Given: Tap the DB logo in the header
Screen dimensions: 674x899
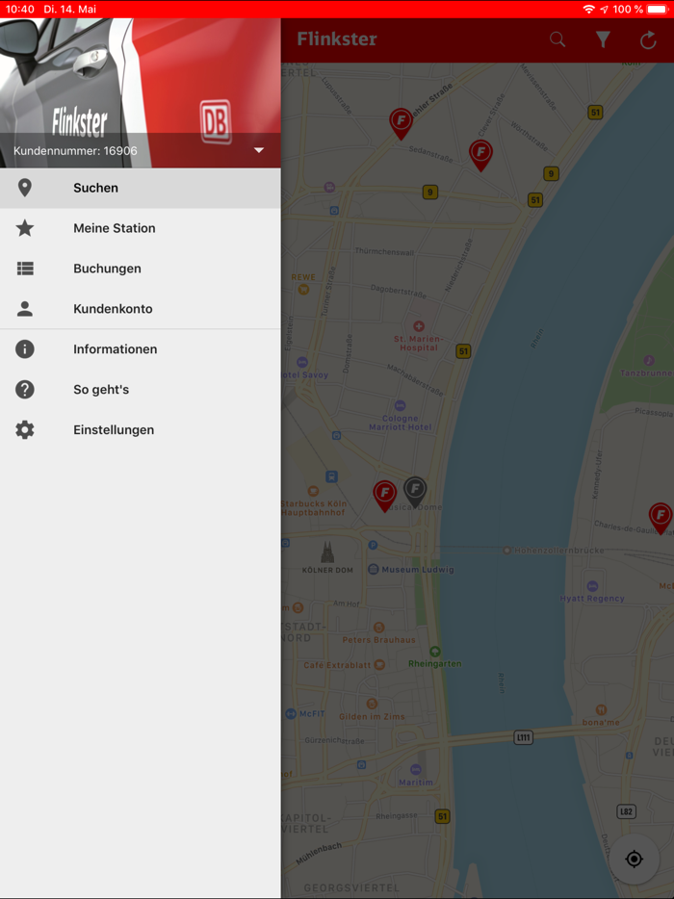Looking at the screenshot, I should [215, 121].
